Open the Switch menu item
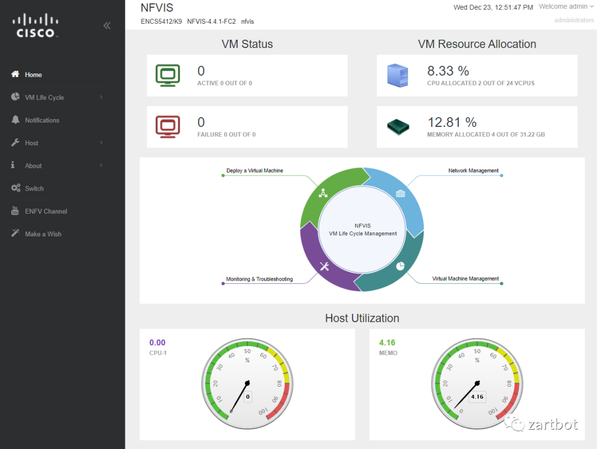The height and width of the screenshot is (449, 597). pyautogui.click(x=59, y=188)
